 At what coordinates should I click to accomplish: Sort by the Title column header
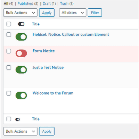click(36, 24)
